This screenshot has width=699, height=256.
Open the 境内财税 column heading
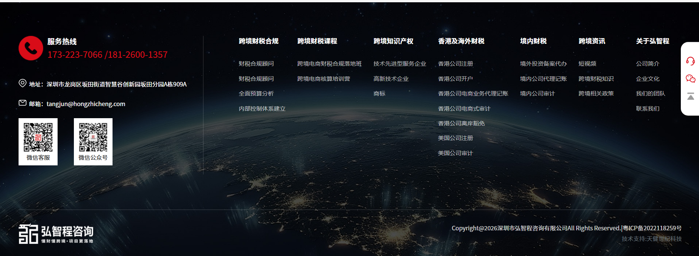coord(533,41)
